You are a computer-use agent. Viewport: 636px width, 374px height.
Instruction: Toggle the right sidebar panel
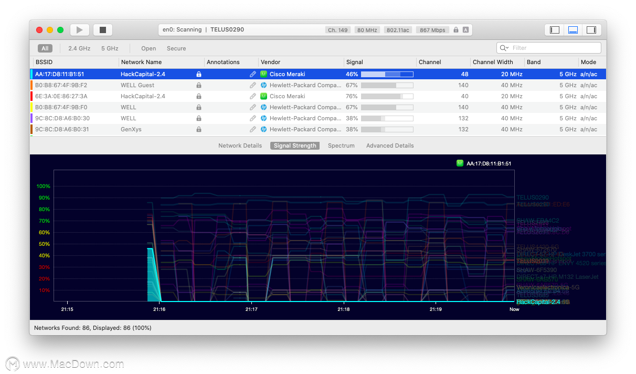point(591,30)
